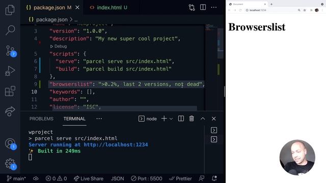Click the "description" line in editor
326x183 pixels.
(115, 39)
